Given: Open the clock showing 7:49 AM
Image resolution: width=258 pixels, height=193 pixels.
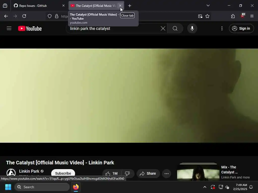Looking at the screenshot, I should pos(240,187).
